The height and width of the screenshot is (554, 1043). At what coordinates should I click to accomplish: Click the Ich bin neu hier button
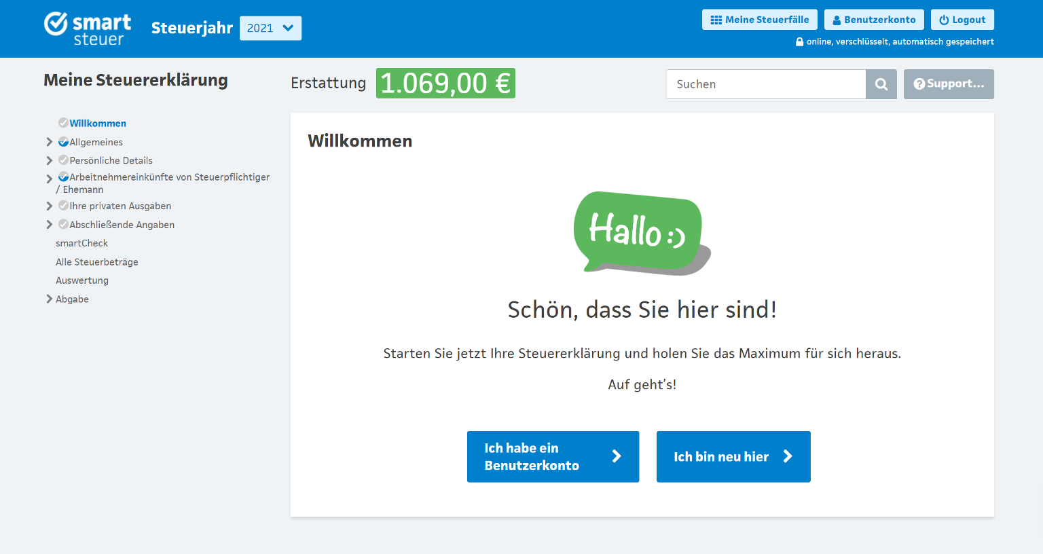[x=733, y=456]
